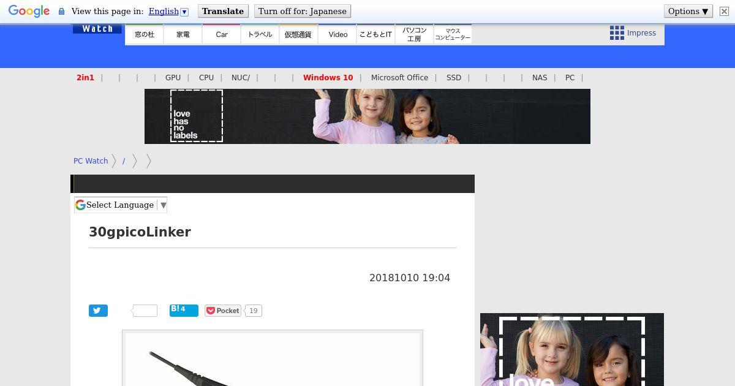The image size is (735, 386).
Task: Open the Video tab
Action: tap(337, 34)
